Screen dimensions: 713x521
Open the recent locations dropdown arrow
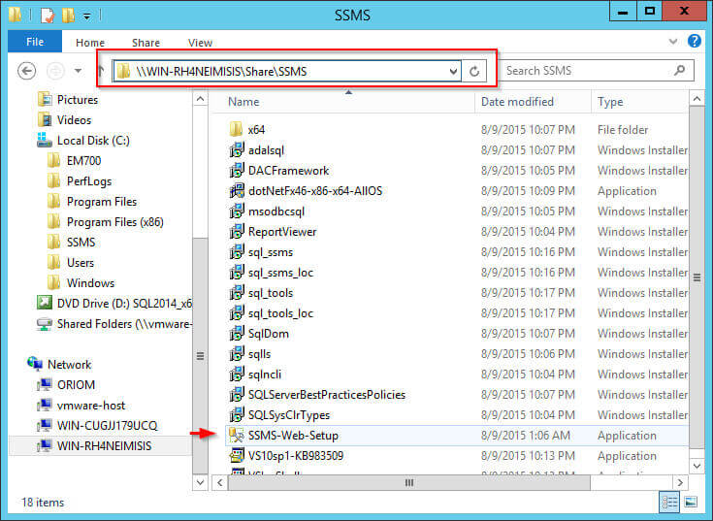click(x=79, y=71)
